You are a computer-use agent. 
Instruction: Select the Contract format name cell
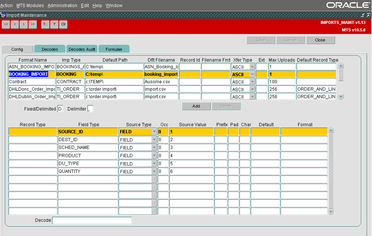point(32,82)
